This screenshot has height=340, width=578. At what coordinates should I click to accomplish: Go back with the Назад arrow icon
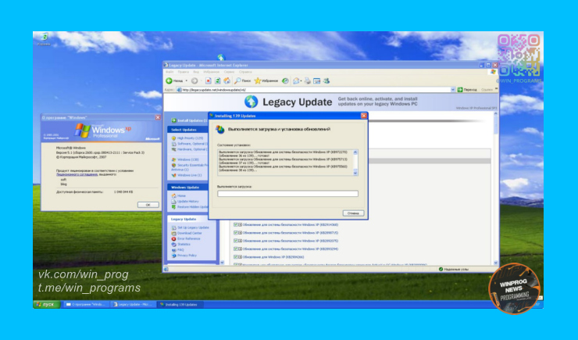point(169,81)
